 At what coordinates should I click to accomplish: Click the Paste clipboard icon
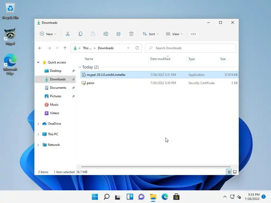pyautogui.click(x=93, y=34)
